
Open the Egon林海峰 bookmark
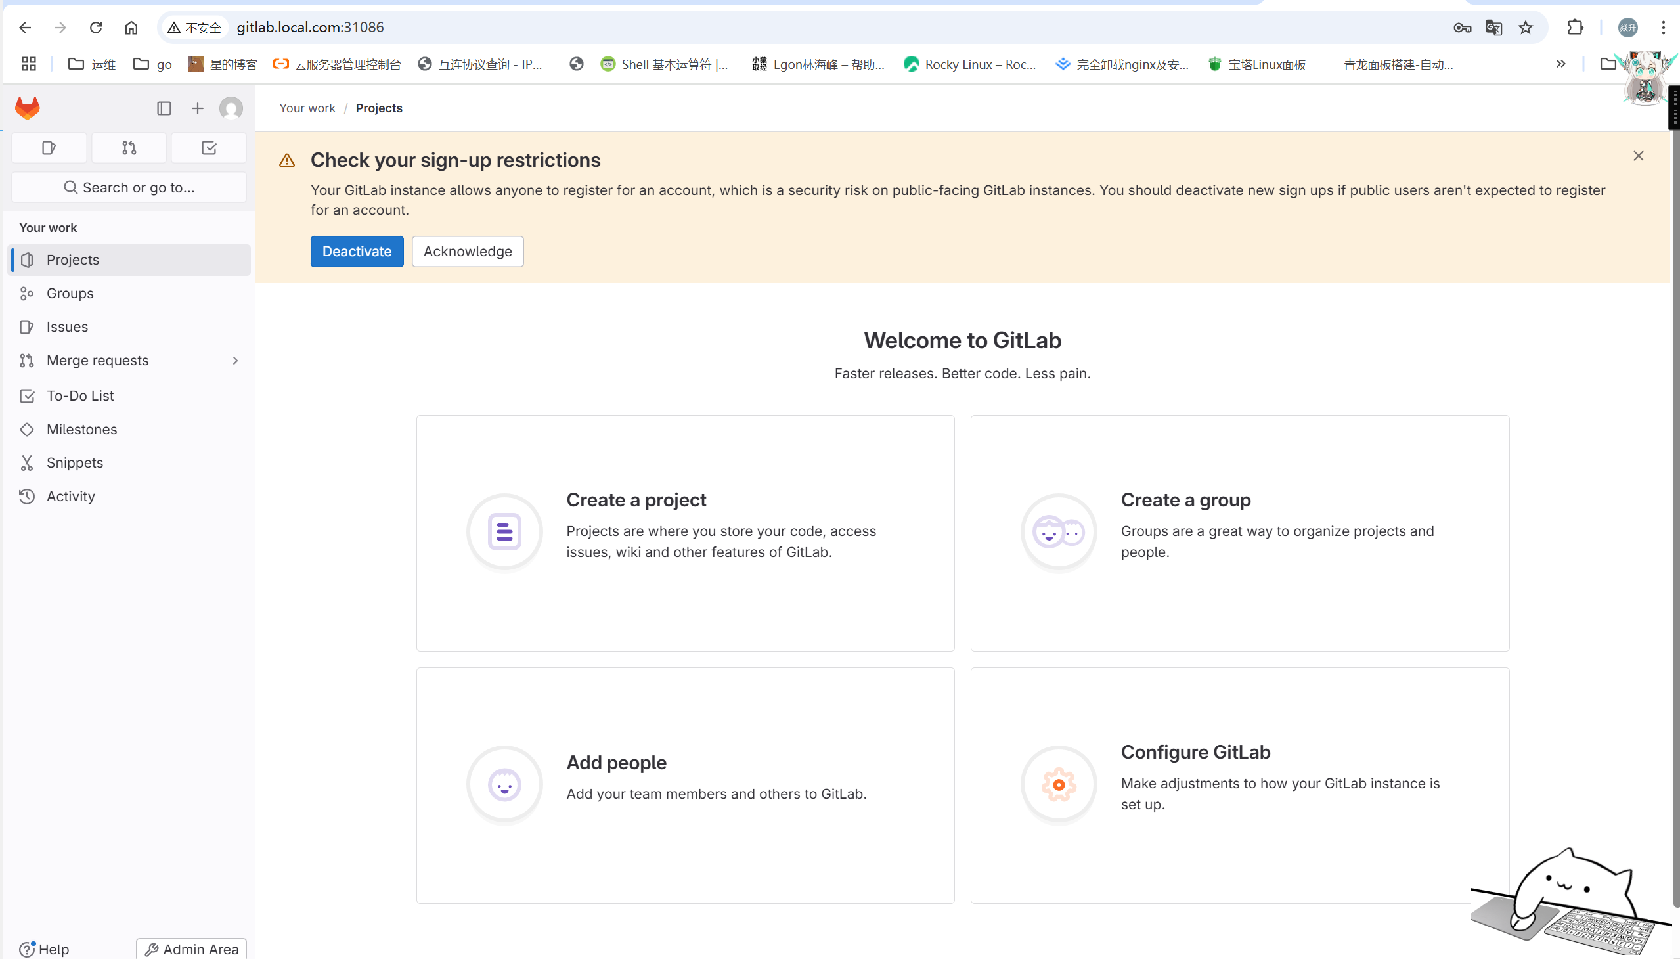pos(818,64)
